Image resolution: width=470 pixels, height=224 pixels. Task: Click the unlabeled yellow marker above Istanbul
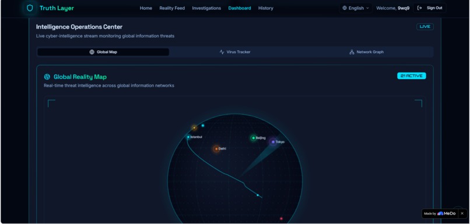pos(194,127)
